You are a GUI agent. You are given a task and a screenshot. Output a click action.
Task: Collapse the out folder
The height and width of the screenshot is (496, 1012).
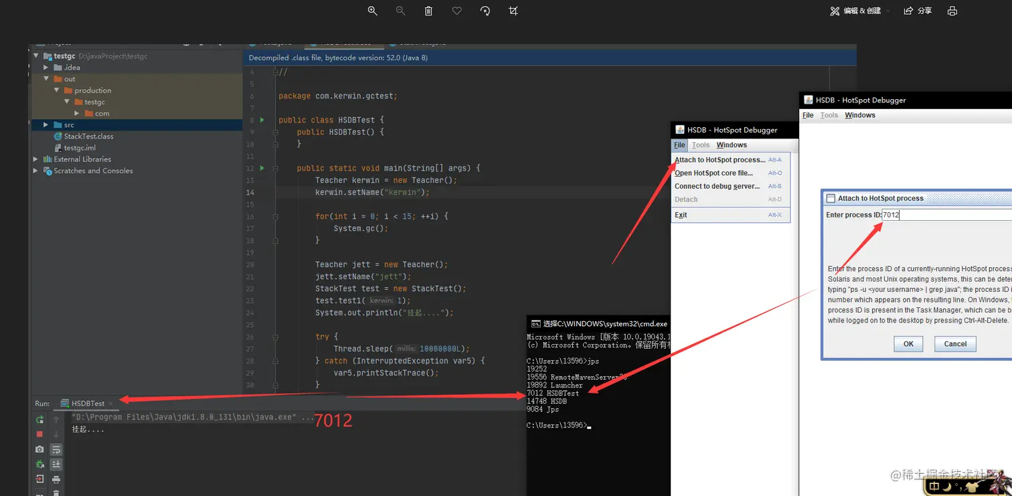click(x=46, y=79)
